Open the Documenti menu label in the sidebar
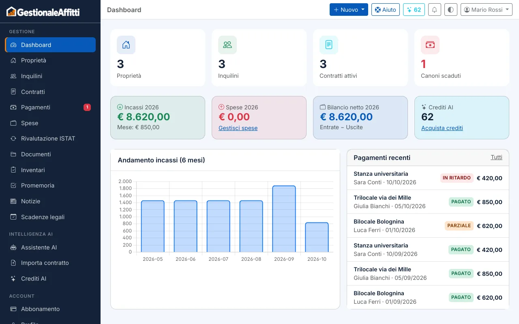 click(36, 154)
